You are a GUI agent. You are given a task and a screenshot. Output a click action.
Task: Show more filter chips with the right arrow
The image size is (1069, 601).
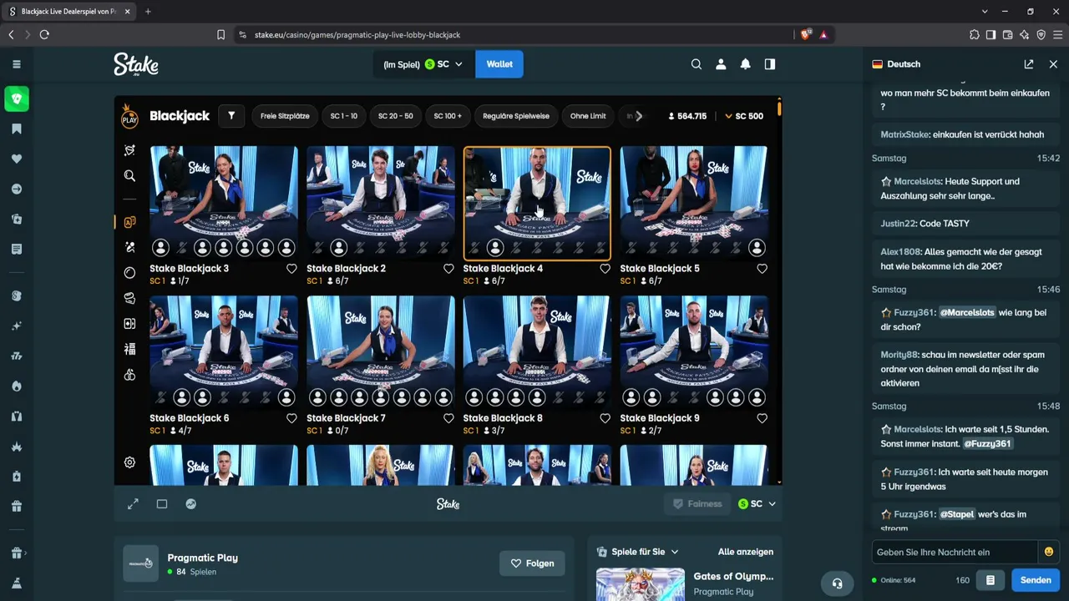point(639,116)
